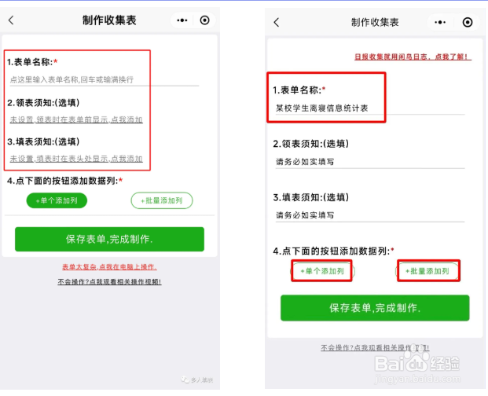Click 领表须知 field on right screen
This screenshot has width=488, height=396.
pyautogui.click(x=370, y=162)
